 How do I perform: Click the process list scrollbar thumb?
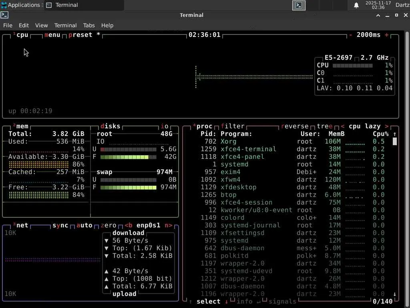395,142
